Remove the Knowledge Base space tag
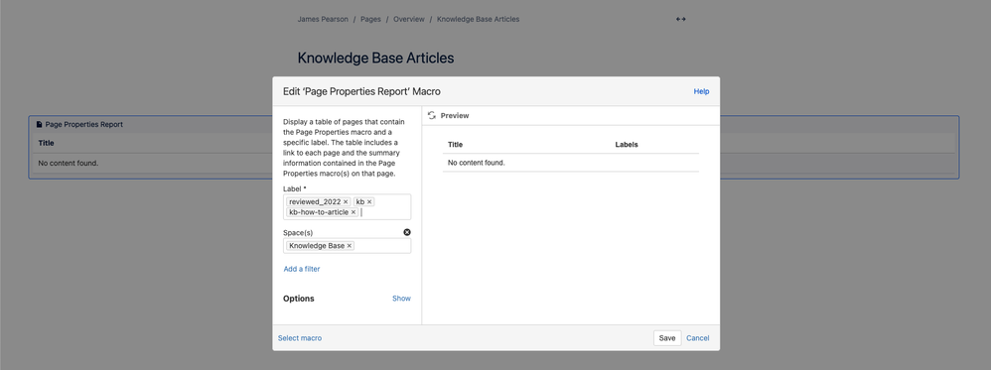 point(349,246)
